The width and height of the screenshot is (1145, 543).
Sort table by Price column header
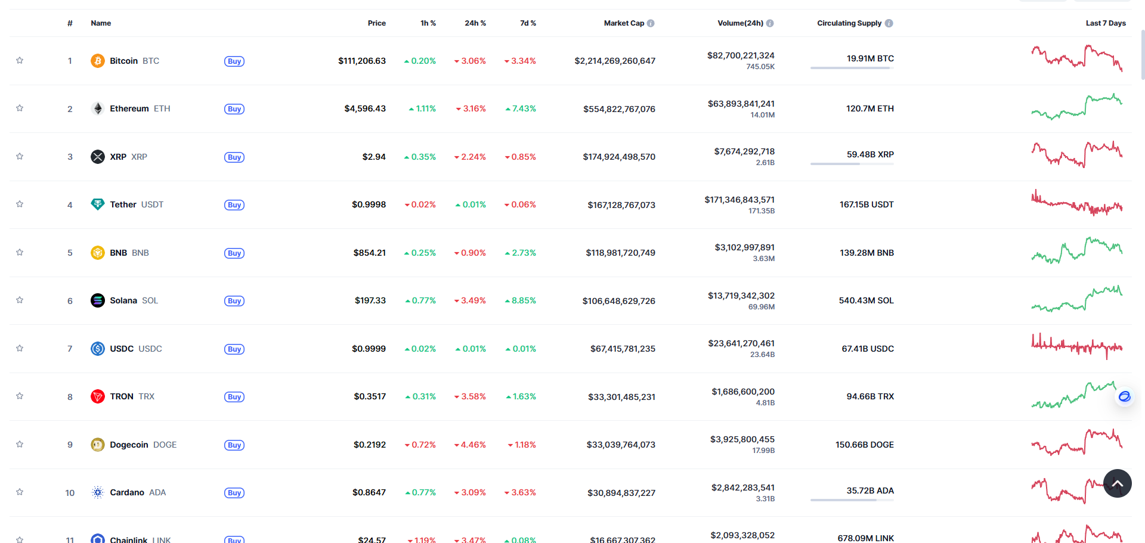[x=377, y=23]
